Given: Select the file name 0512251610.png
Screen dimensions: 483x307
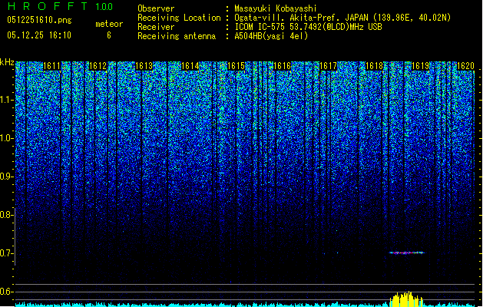Looking at the screenshot, I should (39, 20).
